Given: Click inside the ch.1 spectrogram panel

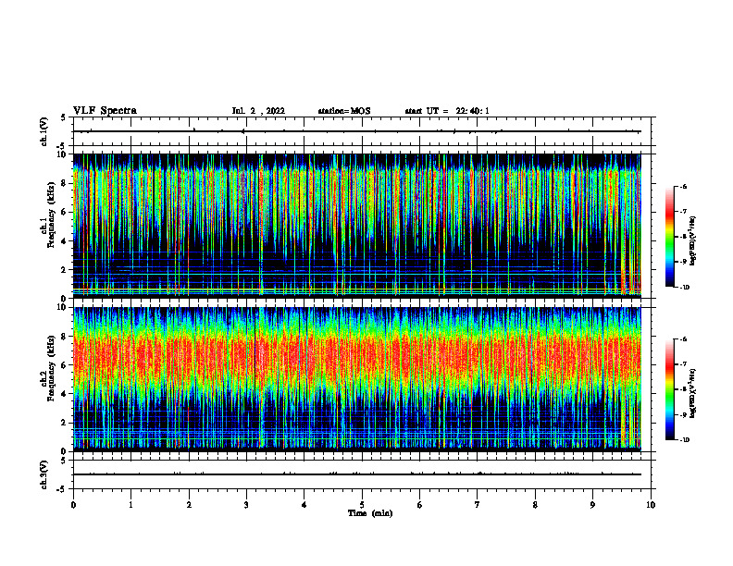Looking at the screenshot, I should tap(357, 226).
